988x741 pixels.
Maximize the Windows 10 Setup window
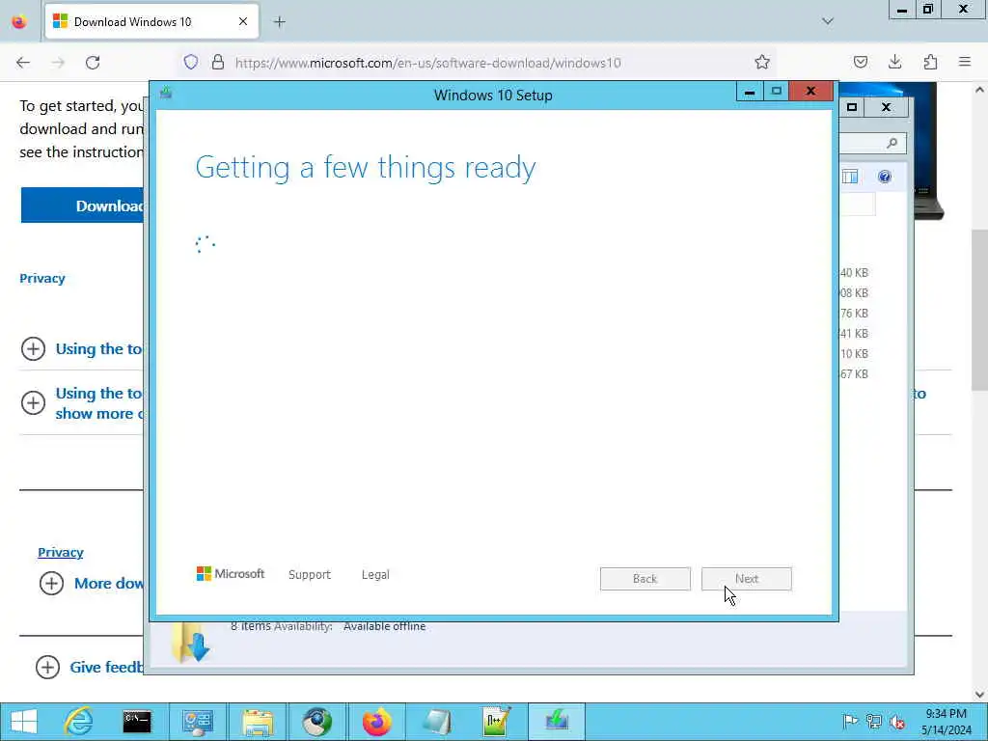pyautogui.click(x=777, y=92)
